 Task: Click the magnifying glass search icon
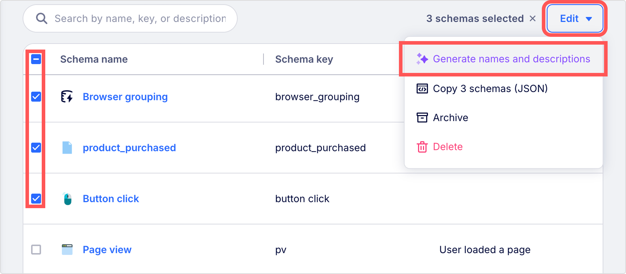42,18
